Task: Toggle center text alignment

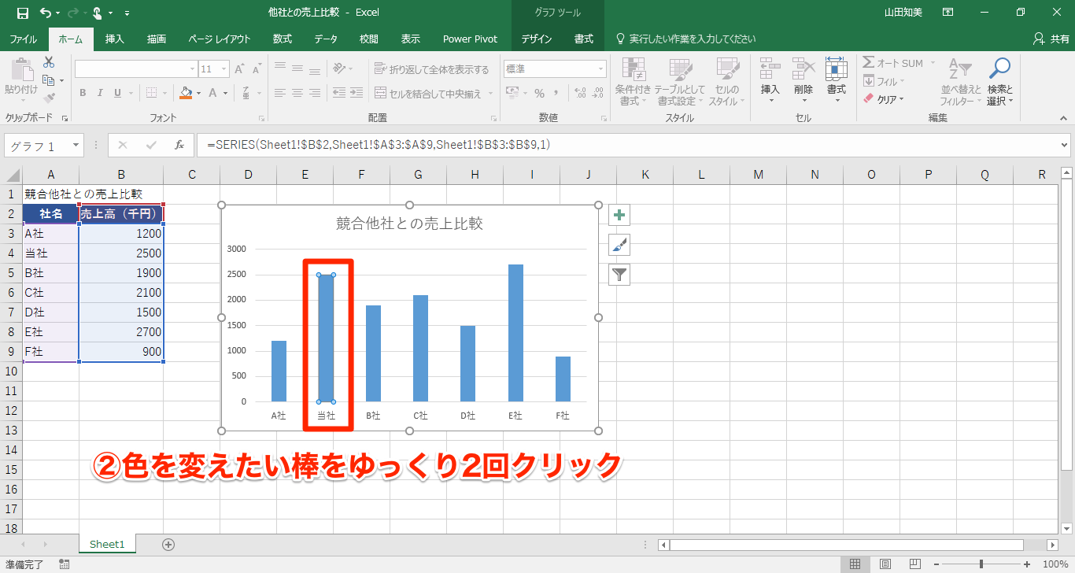Action: [297, 93]
